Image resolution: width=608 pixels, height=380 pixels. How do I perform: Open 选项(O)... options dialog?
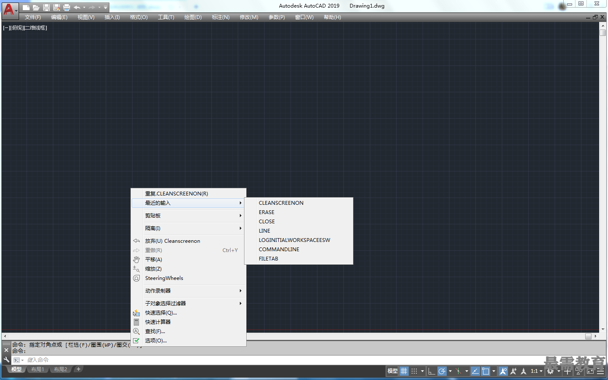189,341
